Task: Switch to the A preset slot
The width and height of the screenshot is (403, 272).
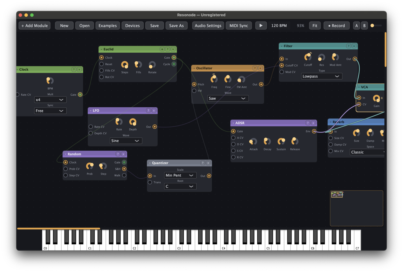Action: [x=356, y=26]
